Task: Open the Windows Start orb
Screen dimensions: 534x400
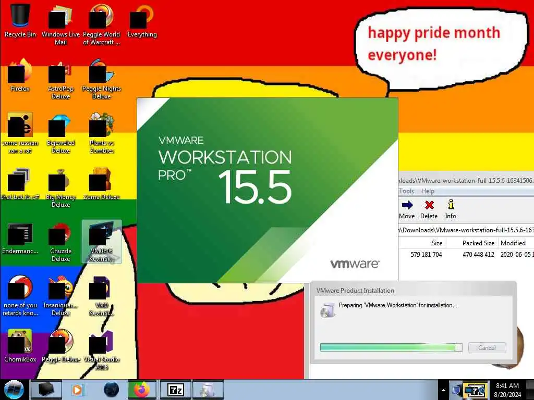Action: click(x=14, y=390)
